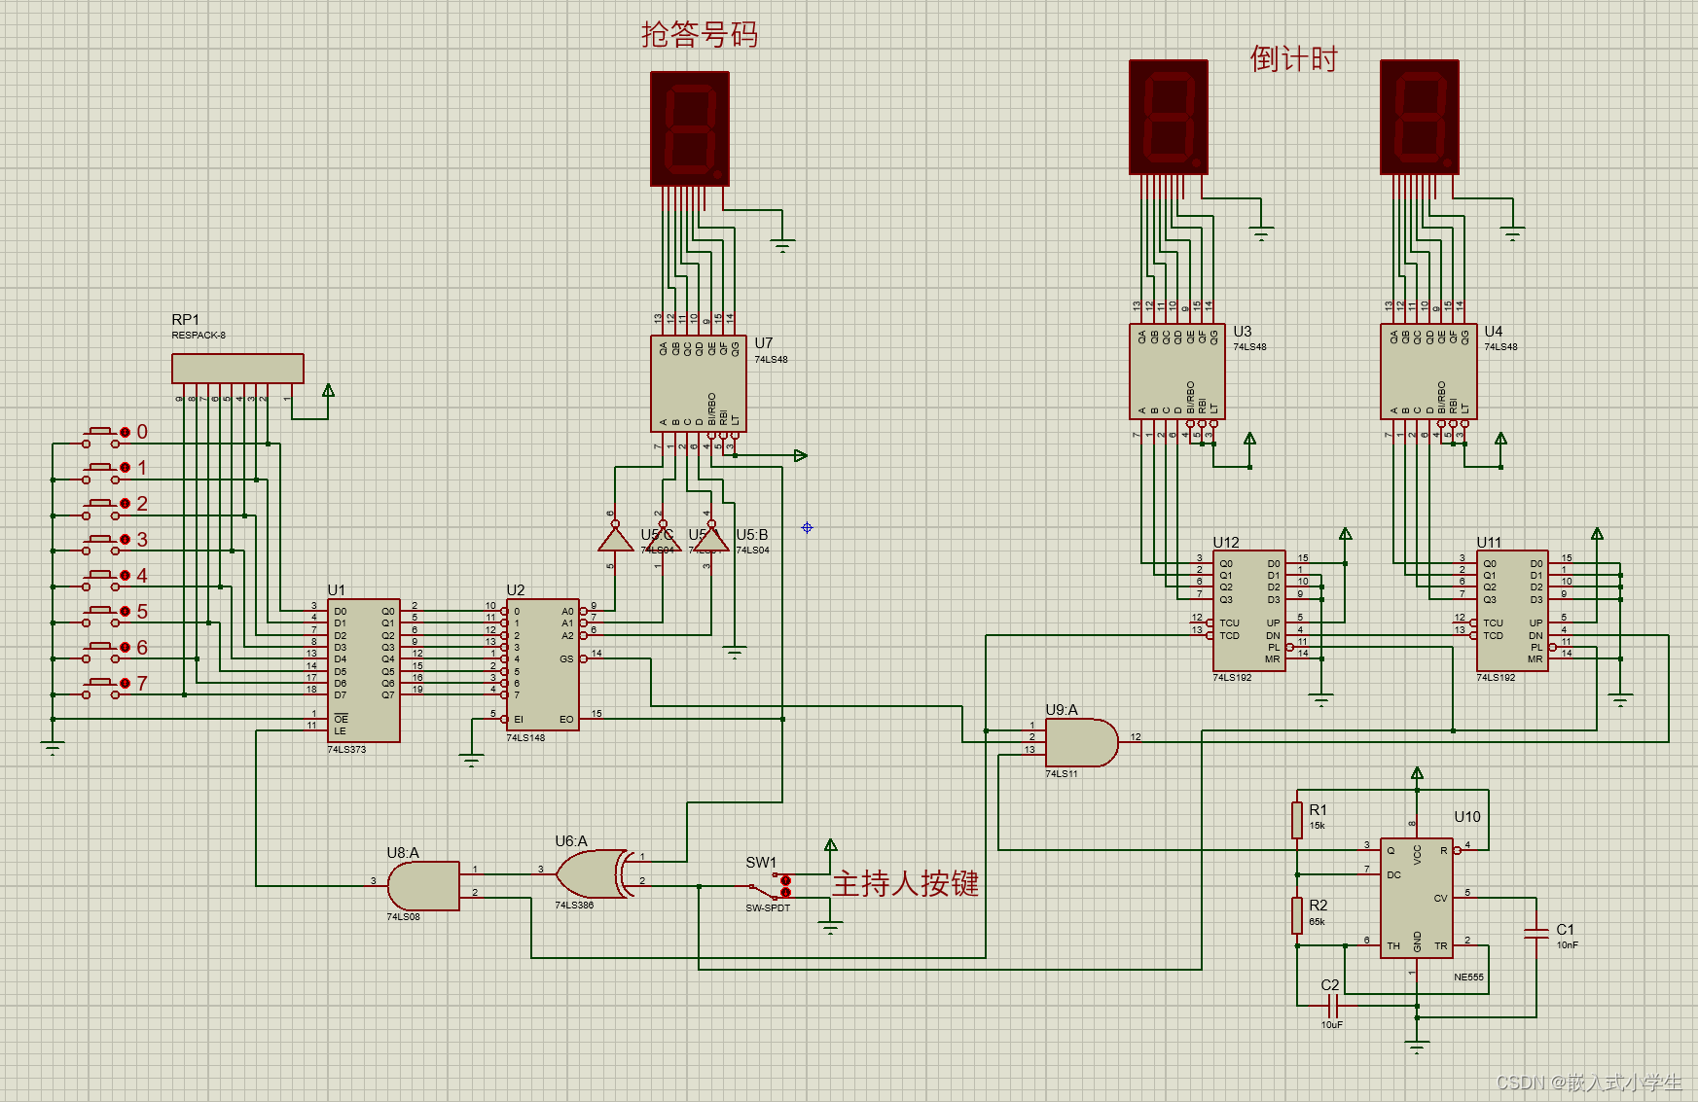The height and width of the screenshot is (1102, 1698).
Task: Click the 抢答号码 text label
Action: coord(700,35)
